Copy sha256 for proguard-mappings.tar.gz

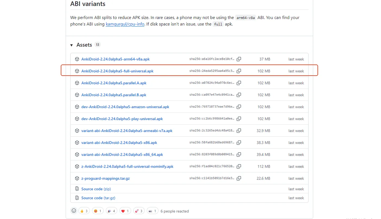[239, 179]
